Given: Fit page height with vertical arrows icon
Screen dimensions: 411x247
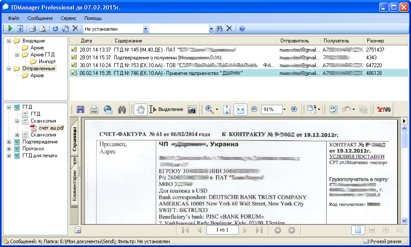Looking at the screenshot, I should (x=227, y=110).
